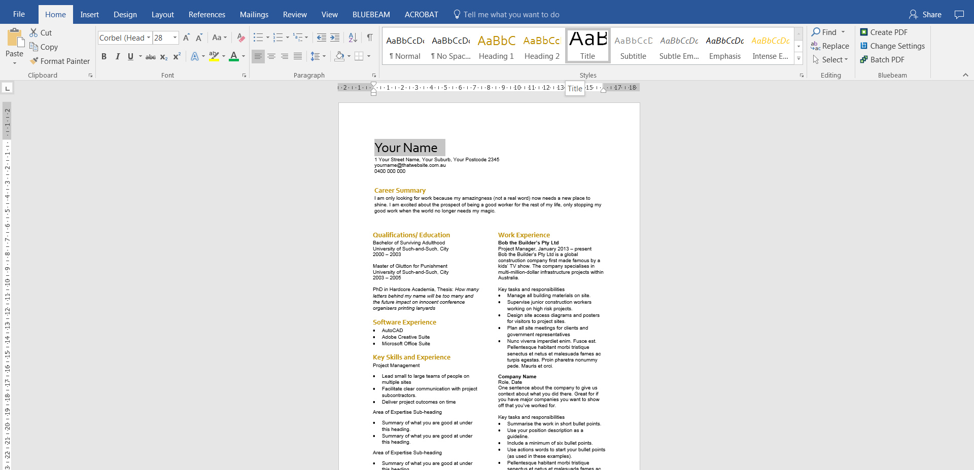
Task: Toggle numbered list formatting
Action: pyautogui.click(x=278, y=38)
